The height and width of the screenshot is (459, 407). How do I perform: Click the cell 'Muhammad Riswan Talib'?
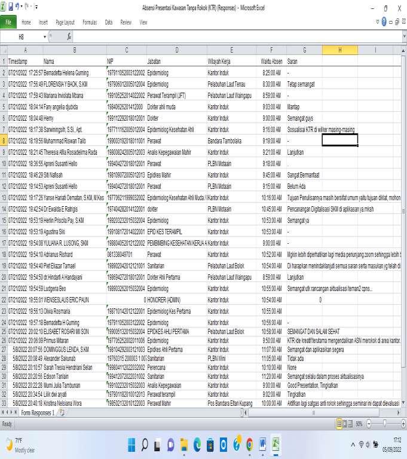tap(75, 141)
